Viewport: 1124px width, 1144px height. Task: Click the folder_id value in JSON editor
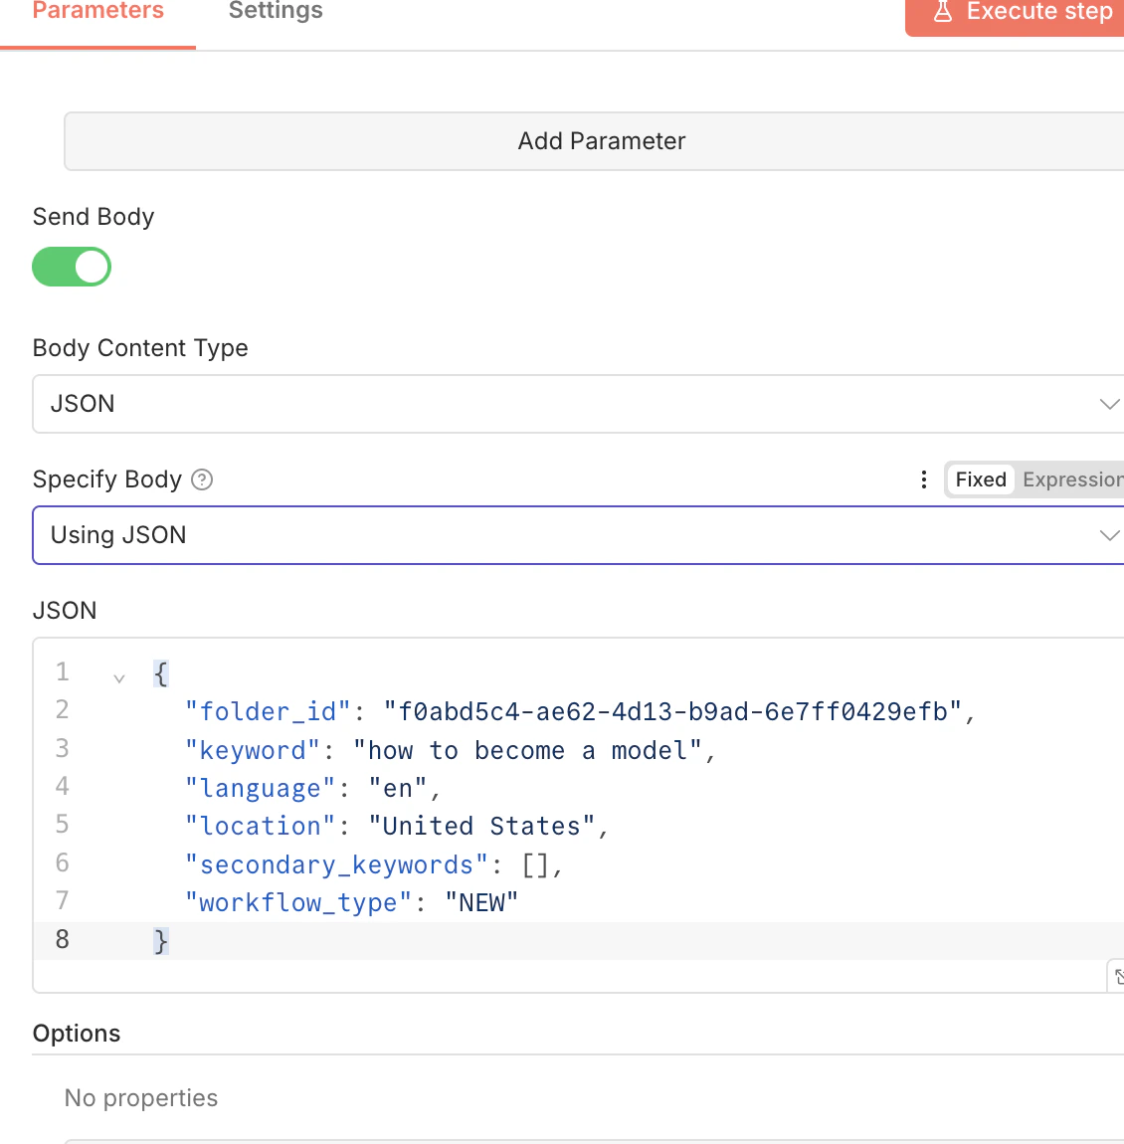tap(672, 711)
